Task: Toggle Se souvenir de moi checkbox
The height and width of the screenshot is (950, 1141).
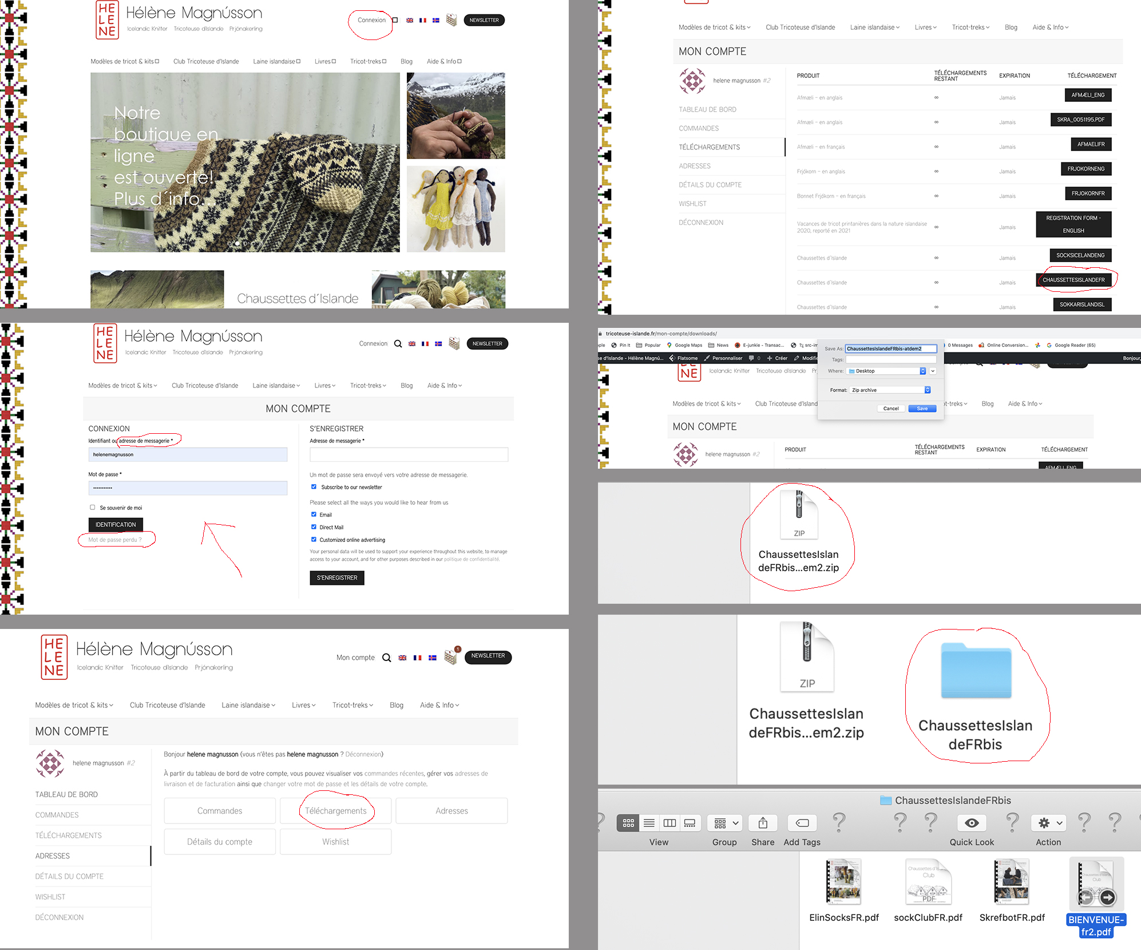Action: click(x=92, y=508)
